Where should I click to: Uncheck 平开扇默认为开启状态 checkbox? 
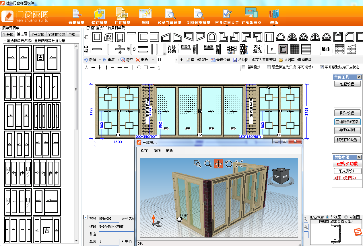pos(322,67)
